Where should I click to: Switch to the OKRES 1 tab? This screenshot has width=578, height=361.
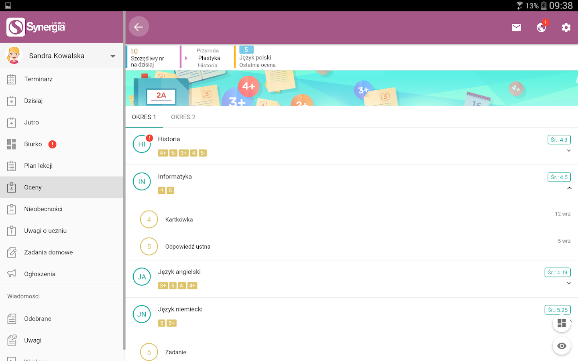point(144,117)
